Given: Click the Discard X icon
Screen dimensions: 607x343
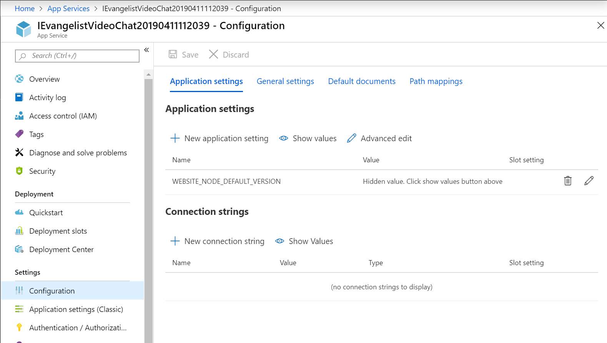Looking at the screenshot, I should (213, 54).
